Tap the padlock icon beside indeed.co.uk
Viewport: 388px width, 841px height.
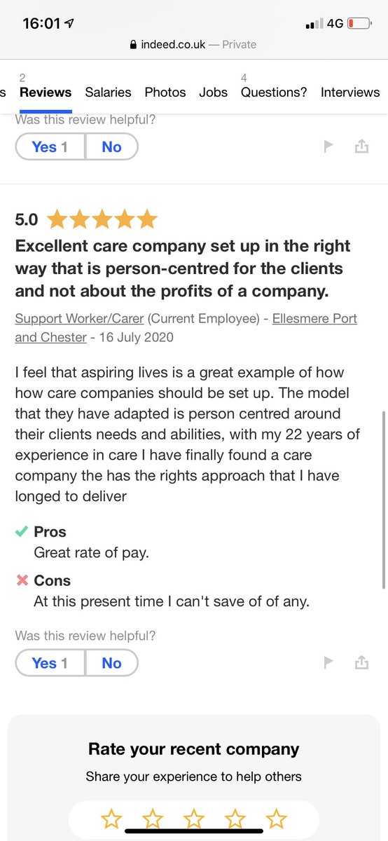(x=134, y=44)
